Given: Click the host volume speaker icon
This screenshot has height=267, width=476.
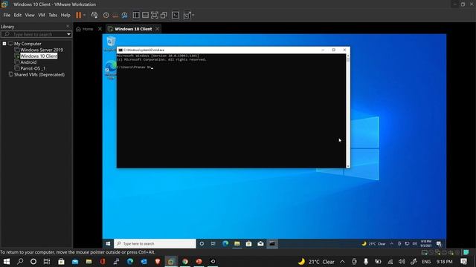Looking at the screenshot, I should click(x=402, y=262).
